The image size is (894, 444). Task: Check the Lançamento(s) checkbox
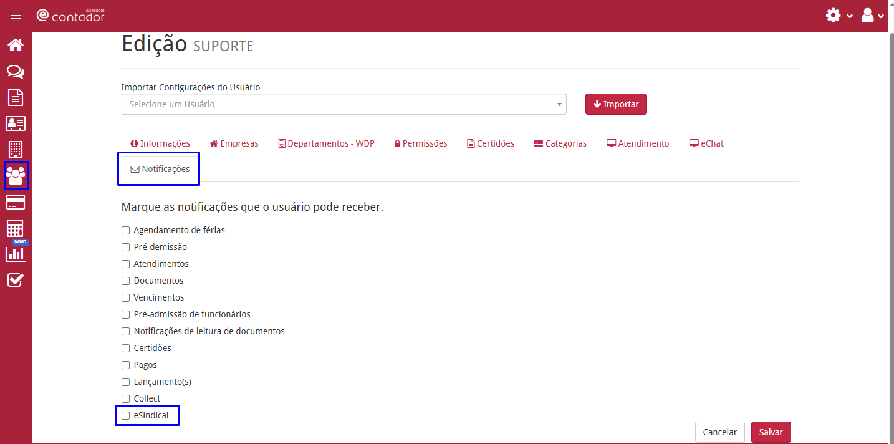[125, 382]
